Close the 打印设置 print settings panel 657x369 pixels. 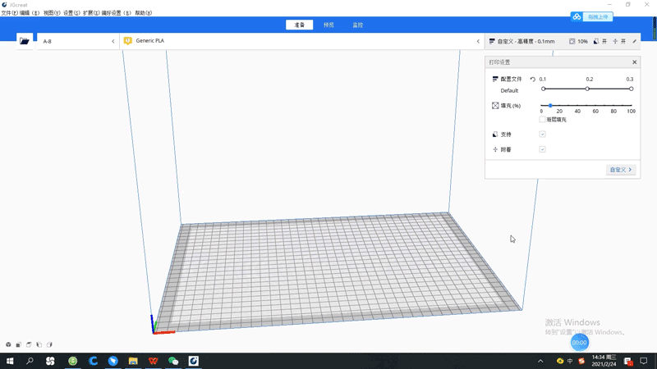click(x=634, y=62)
